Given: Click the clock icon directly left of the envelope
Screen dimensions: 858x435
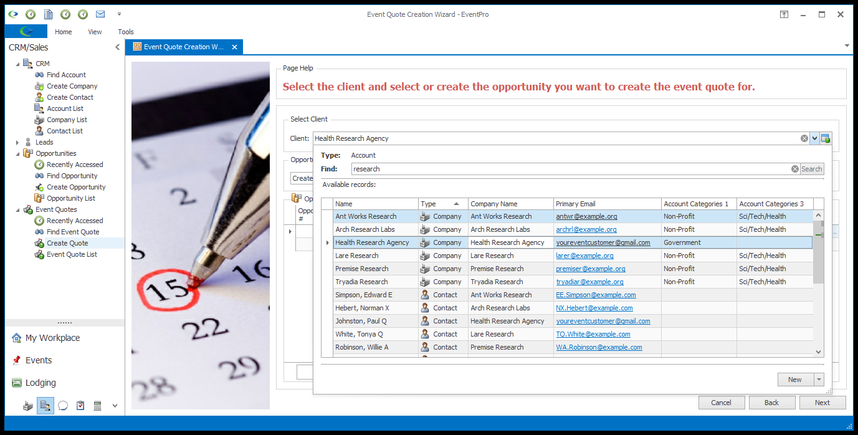Looking at the screenshot, I should click(x=82, y=14).
